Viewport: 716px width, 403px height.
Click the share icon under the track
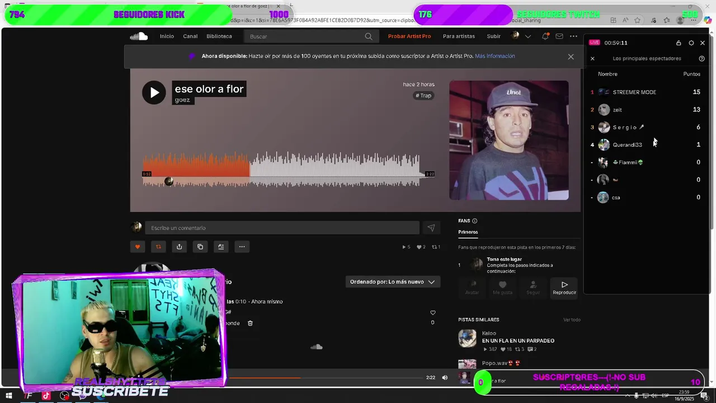(x=179, y=247)
